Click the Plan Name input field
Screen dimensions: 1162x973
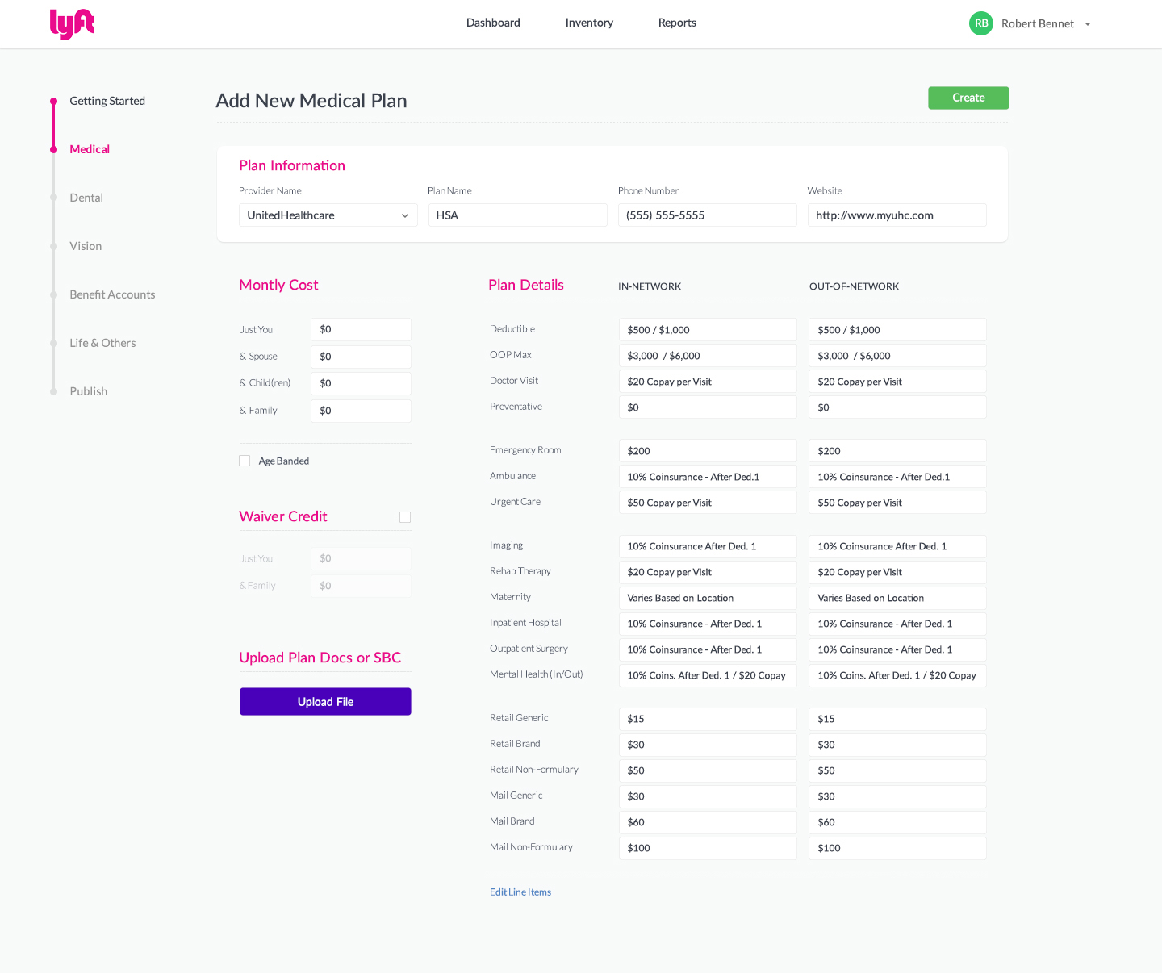click(517, 215)
